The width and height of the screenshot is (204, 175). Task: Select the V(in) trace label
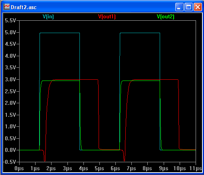click(48, 17)
